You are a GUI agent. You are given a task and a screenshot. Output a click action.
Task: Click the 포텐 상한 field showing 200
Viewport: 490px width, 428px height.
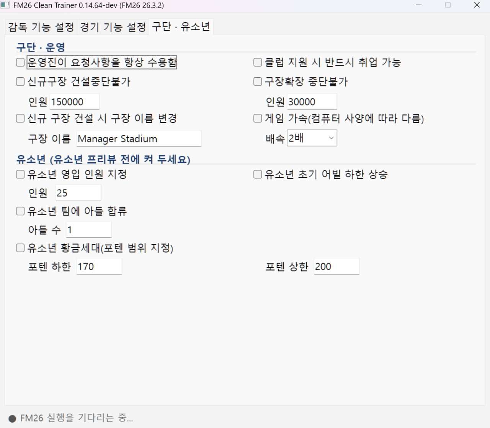coord(336,266)
